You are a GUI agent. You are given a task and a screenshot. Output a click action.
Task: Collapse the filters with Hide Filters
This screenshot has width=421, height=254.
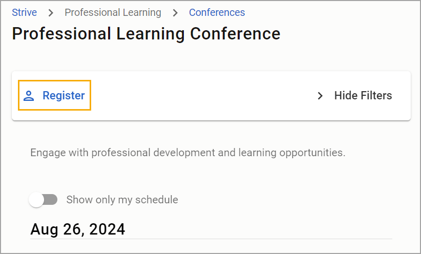tap(354, 96)
